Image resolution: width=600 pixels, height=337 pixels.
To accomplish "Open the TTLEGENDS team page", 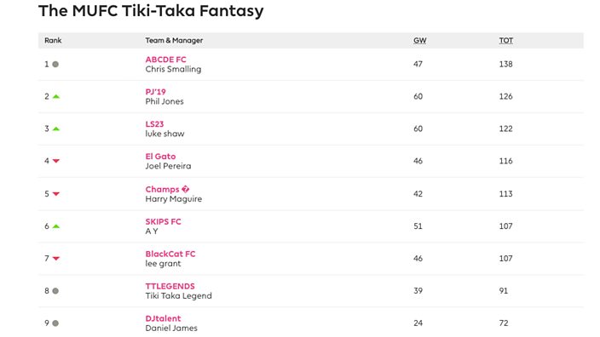I will click(170, 286).
